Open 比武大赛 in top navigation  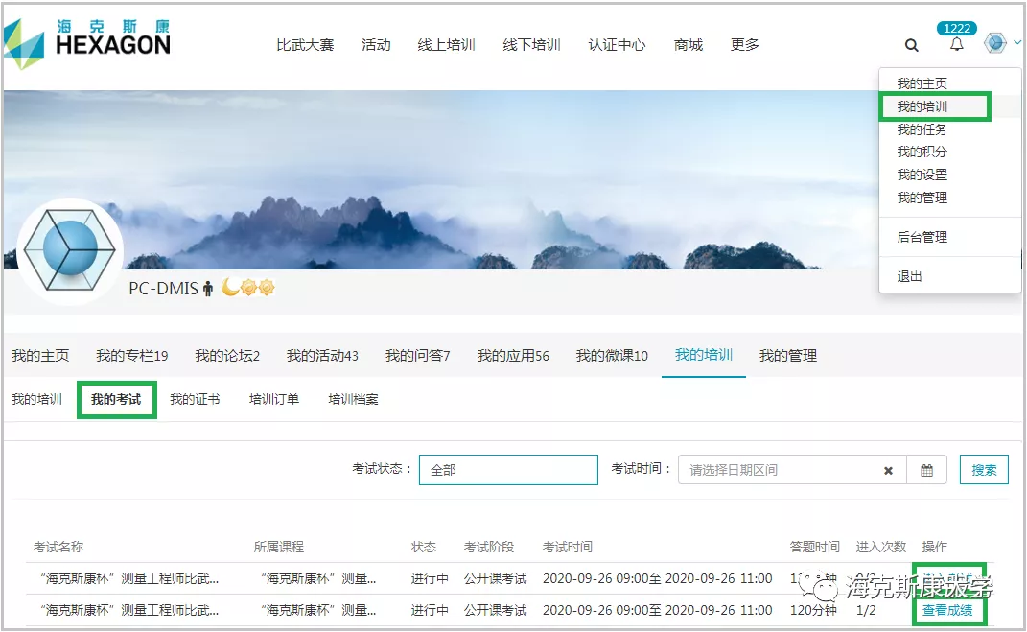(305, 45)
